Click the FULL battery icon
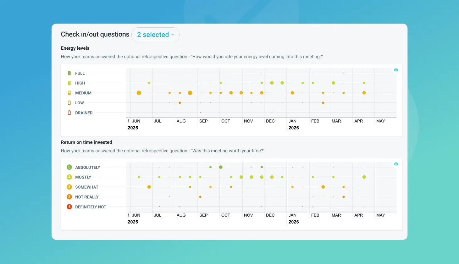 click(x=69, y=73)
